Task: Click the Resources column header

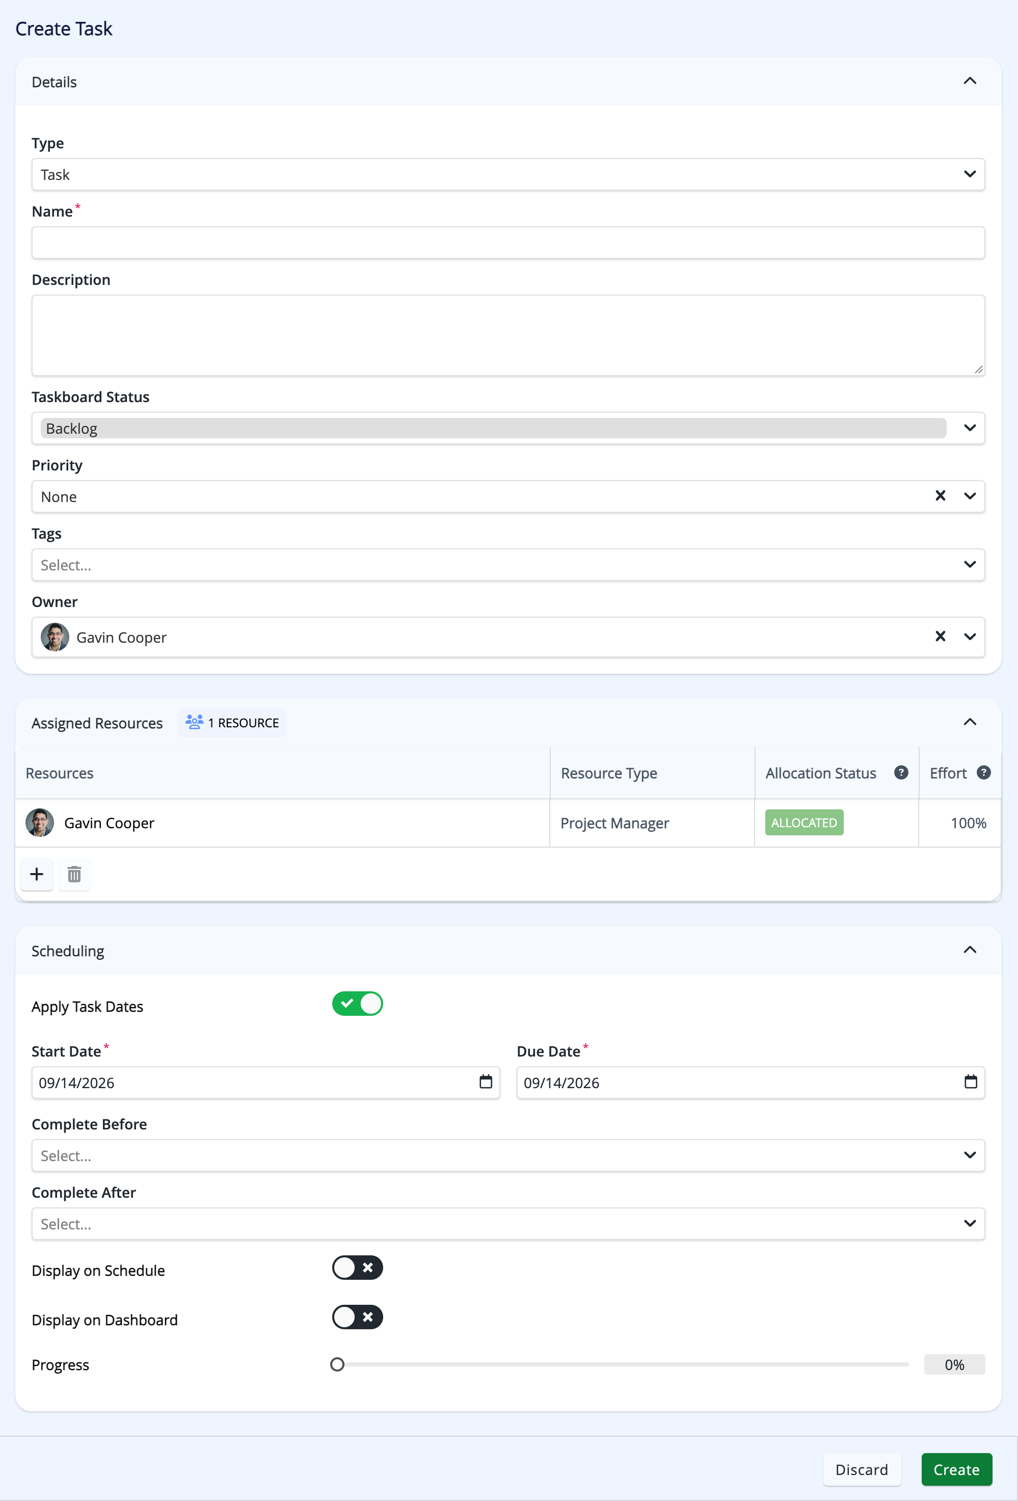Action: (283, 773)
